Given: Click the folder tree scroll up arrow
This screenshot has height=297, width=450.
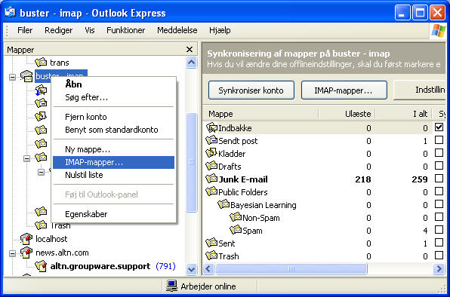Looking at the screenshot, I should coord(192,62).
